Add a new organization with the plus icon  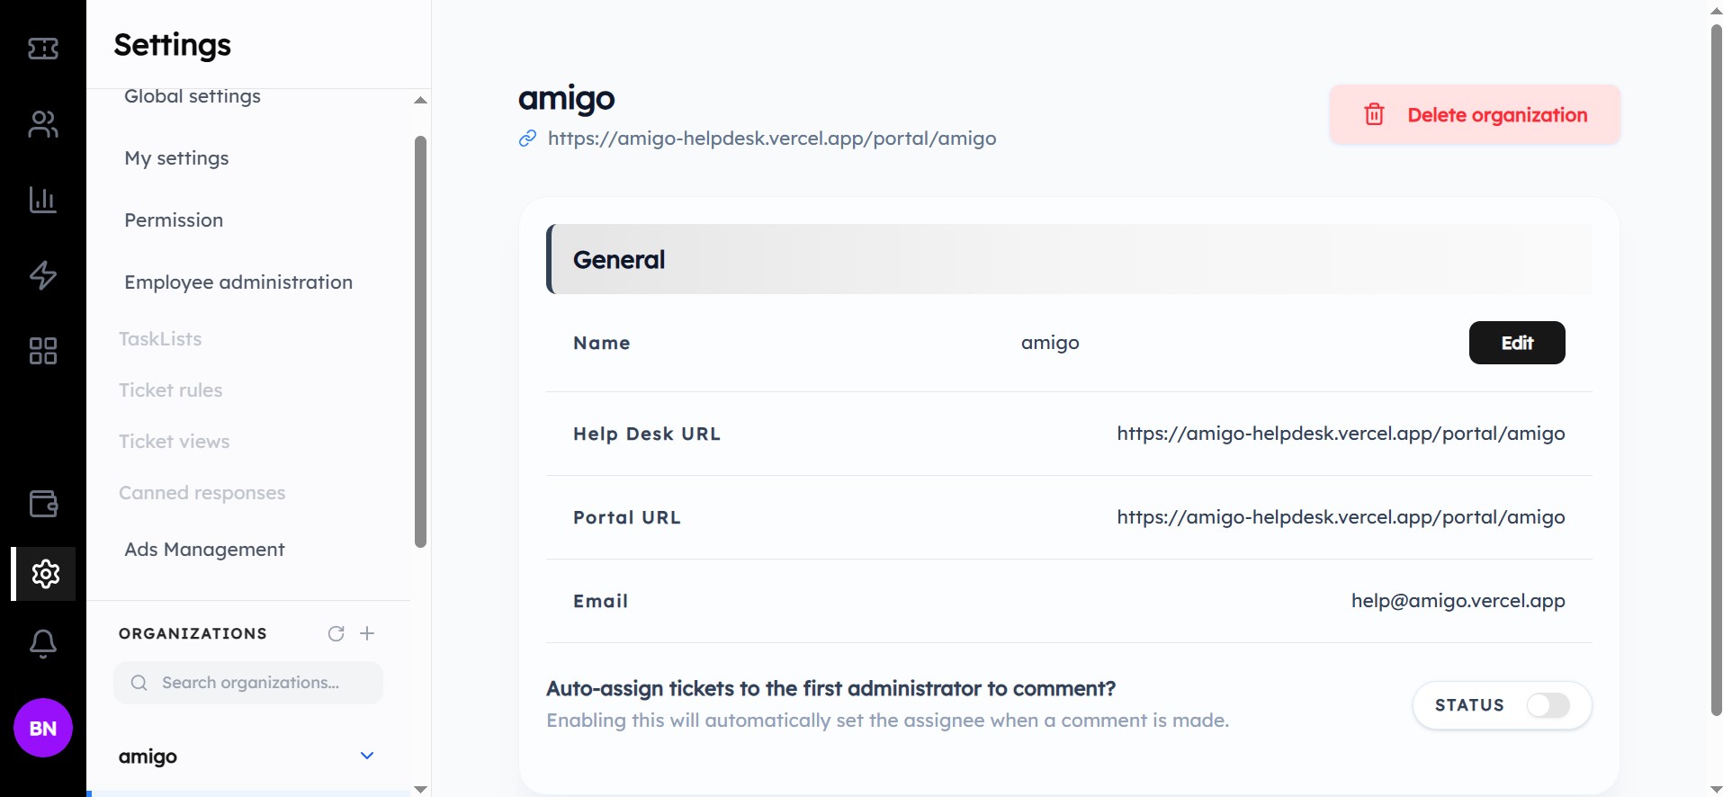(367, 632)
